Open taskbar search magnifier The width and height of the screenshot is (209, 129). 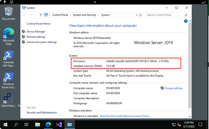16,125
